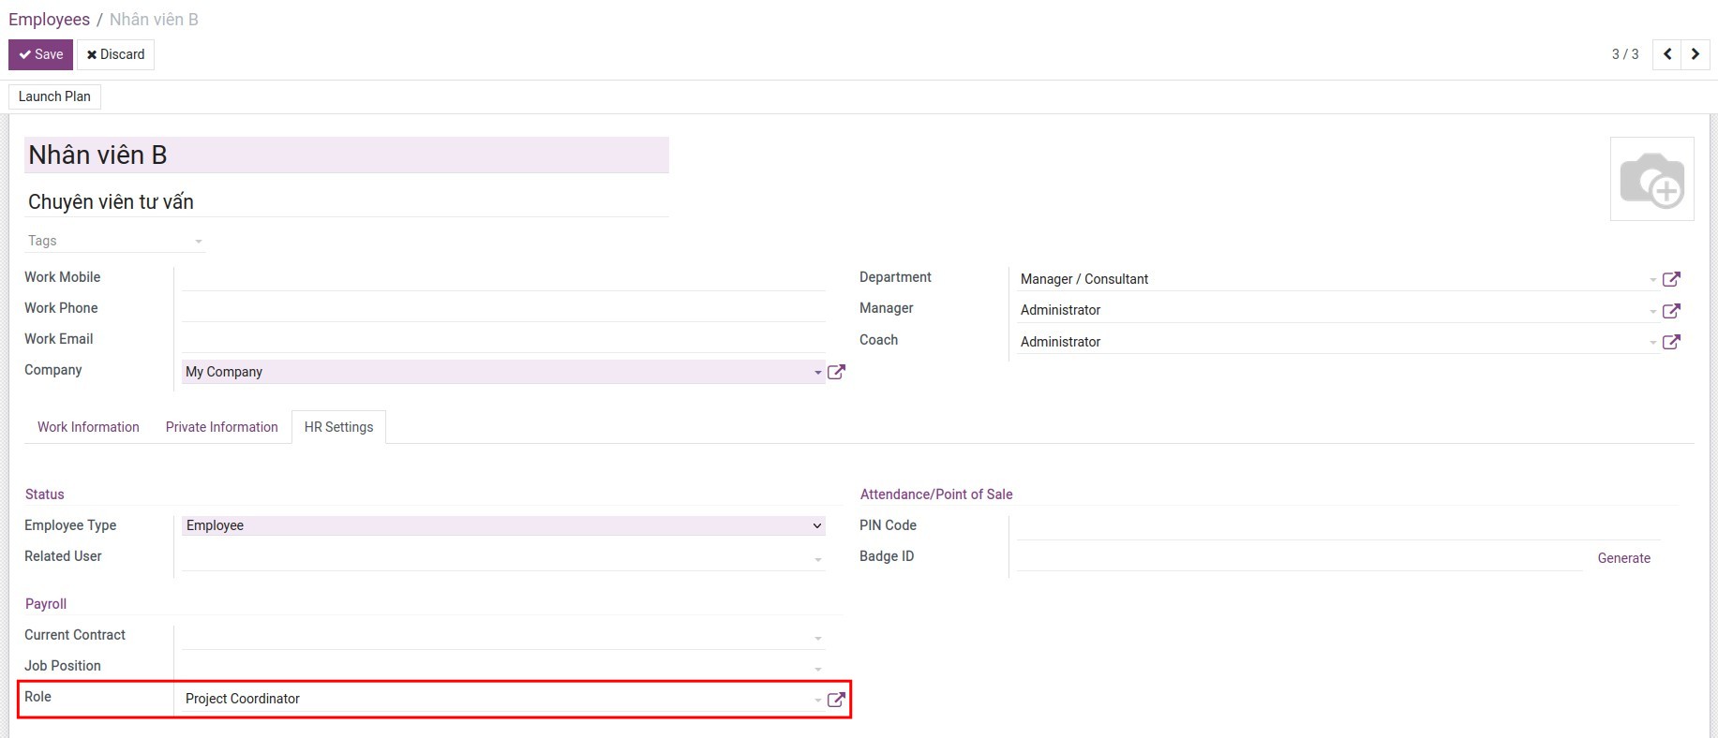
Task: Discard changes to the employee
Action: [x=115, y=54]
